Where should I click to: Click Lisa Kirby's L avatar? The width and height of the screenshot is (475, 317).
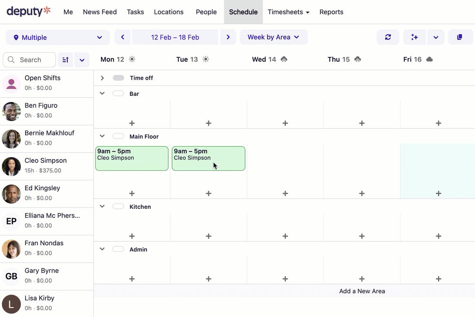tap(11, 304)
